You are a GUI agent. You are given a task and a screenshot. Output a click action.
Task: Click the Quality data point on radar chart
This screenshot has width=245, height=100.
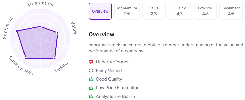[x=54, y=58]
